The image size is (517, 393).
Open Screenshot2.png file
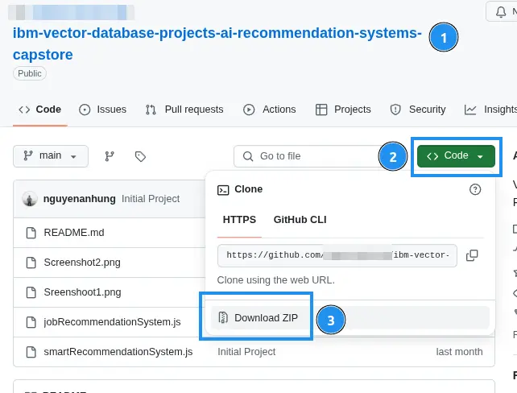click(x=82, y=263)
